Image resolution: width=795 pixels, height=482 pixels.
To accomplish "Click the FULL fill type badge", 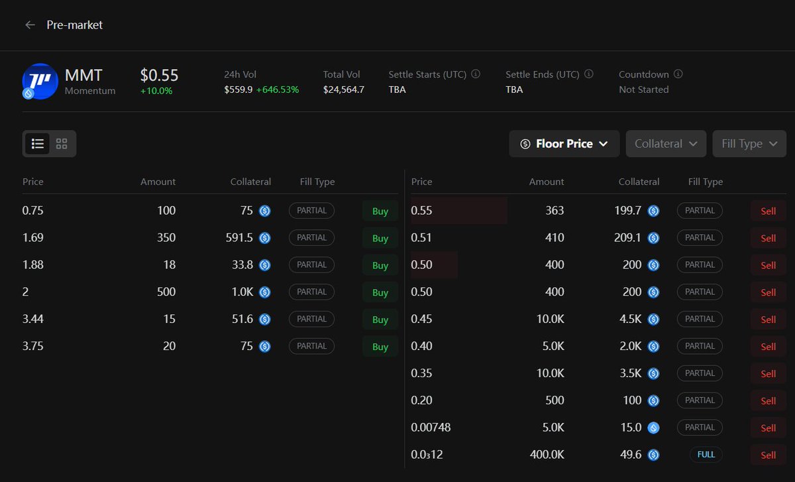I will (706, 455).
